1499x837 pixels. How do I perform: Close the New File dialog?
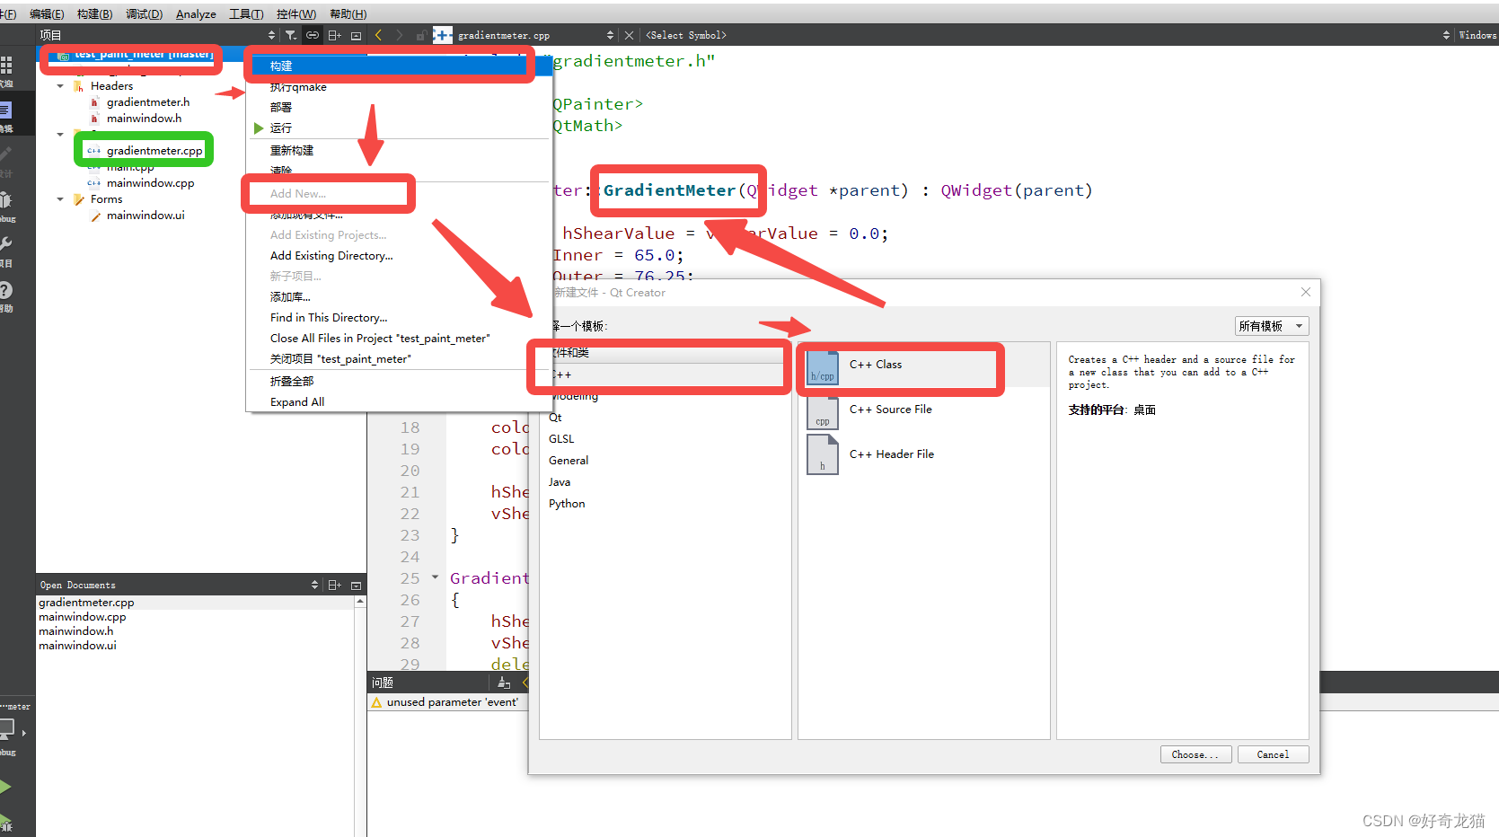1306,292
